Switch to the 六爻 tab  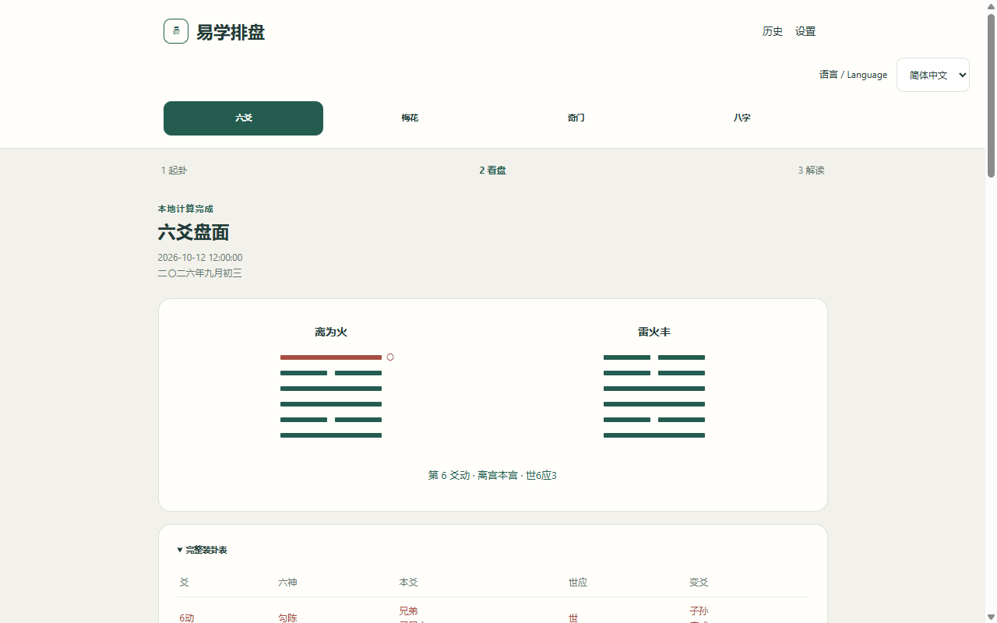pyautogui.click(x=243, y=118)
